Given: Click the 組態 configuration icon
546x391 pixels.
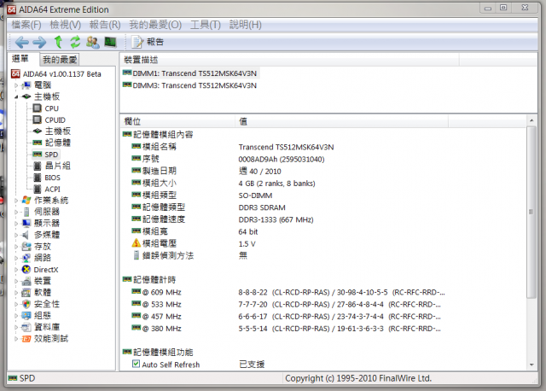Looking at the screenshot, I should coord(26,316).
